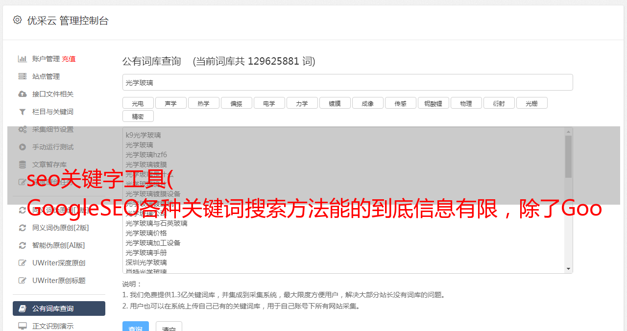Click the red 充值 link
The width and height of the screenshot is (627, 331).
point(69,59)
